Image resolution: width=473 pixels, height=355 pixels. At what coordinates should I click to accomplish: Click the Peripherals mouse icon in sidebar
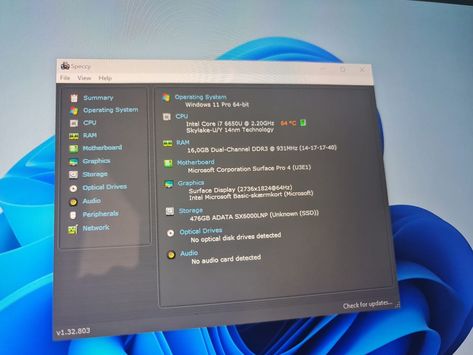coord(73,215)
